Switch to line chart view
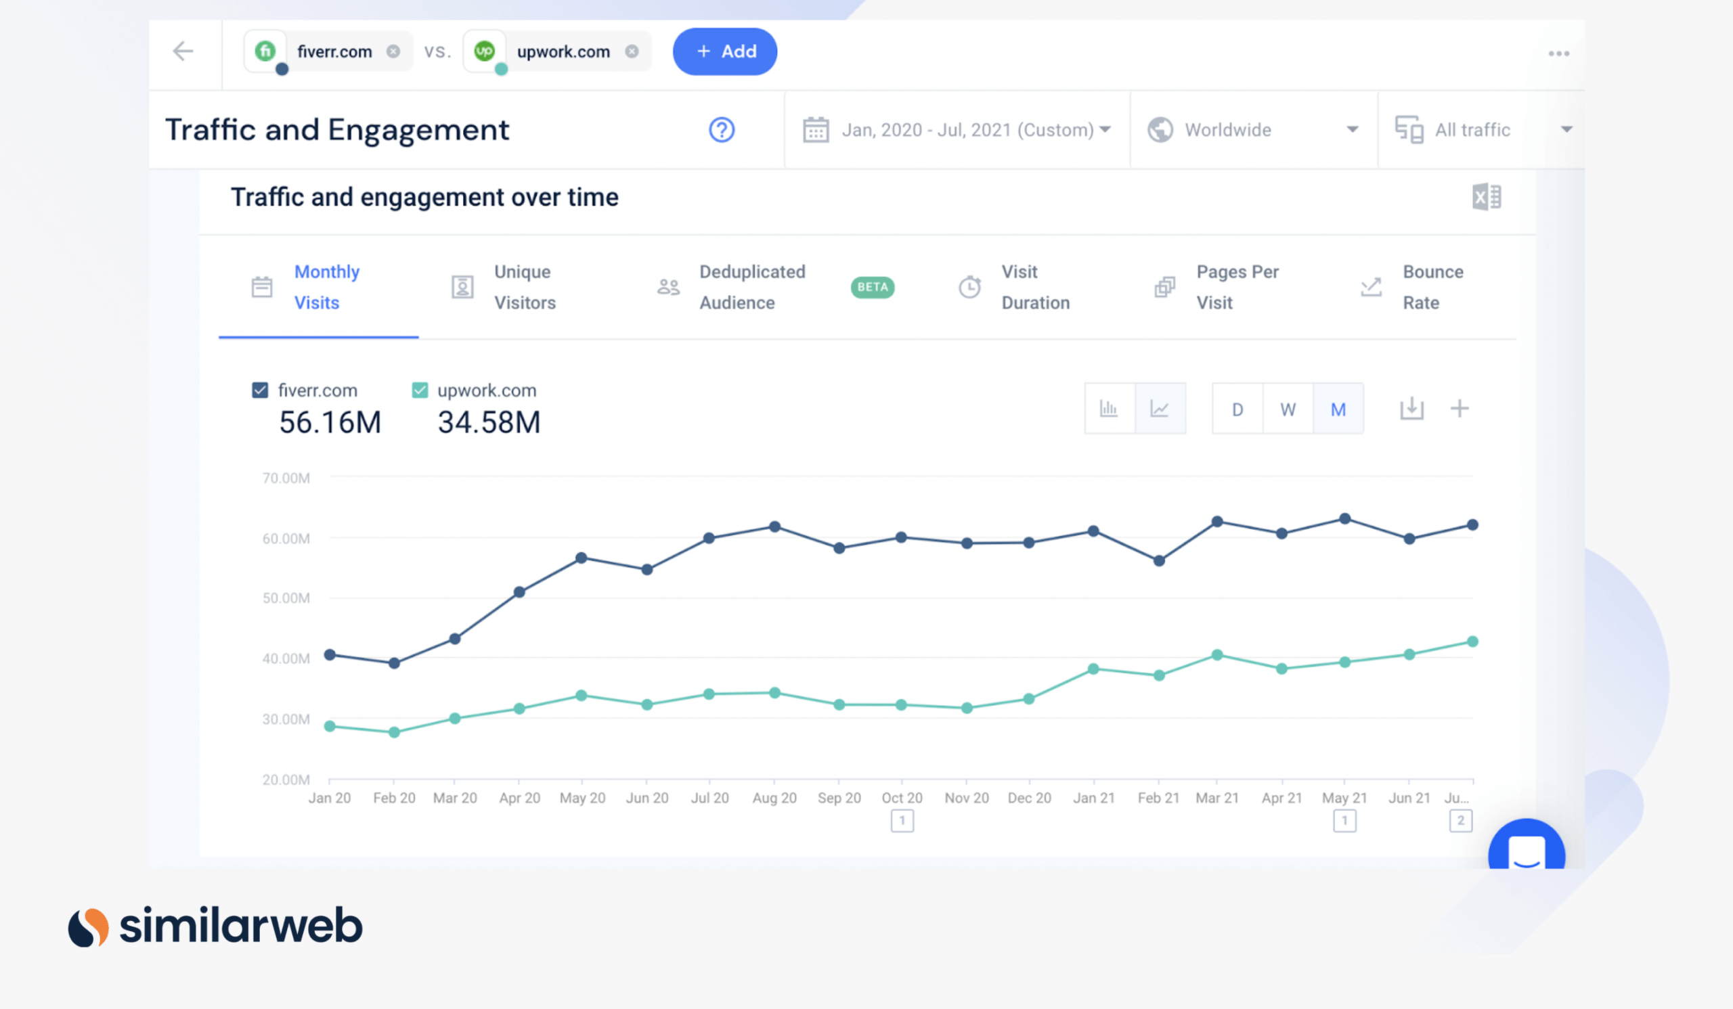The image size is (1733, 1009). [1160, 409]
